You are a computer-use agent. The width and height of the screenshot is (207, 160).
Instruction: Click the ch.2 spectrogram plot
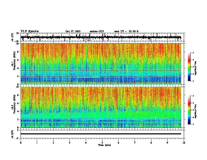pyautogui.click(x=101, y=107)
